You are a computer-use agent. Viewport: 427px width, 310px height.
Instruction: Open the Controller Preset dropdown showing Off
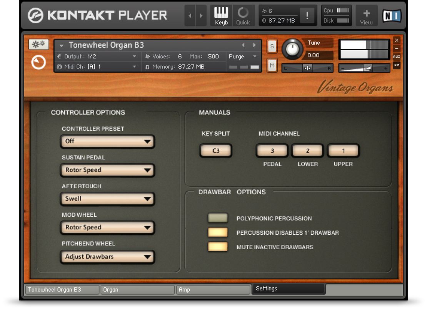(108, 141)
